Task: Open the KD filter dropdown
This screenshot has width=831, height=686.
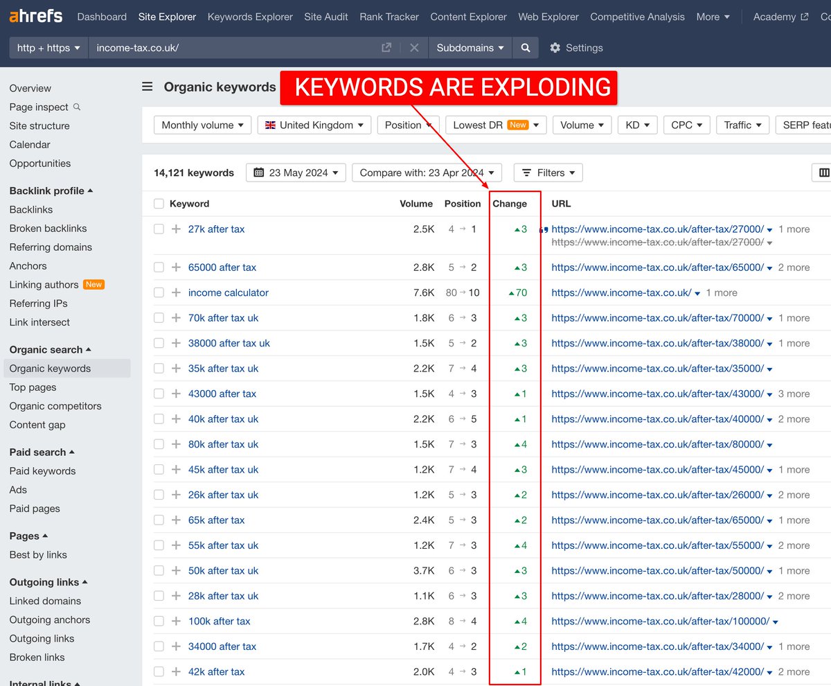Action: pyautogui.click(x=637, y=125)
